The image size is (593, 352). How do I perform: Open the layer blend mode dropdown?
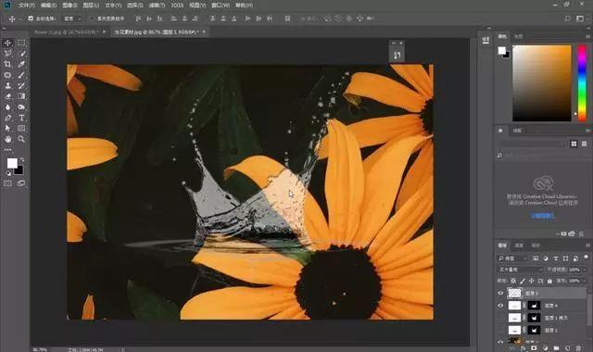521,270
